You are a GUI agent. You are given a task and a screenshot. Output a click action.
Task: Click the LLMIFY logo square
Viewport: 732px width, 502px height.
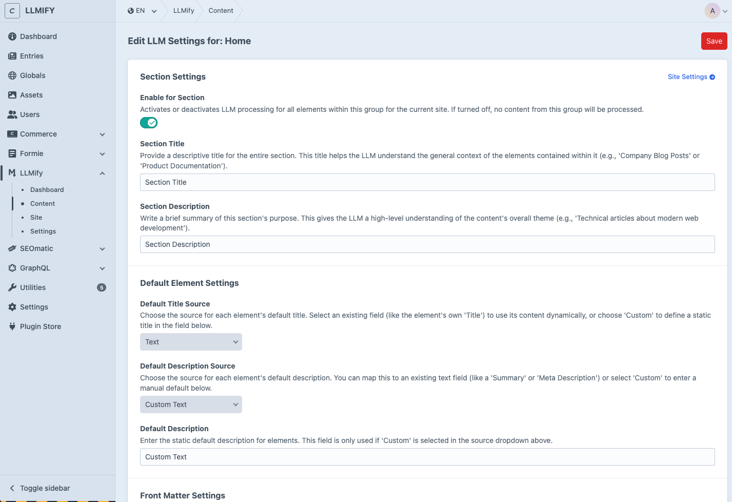click(12, 10)
